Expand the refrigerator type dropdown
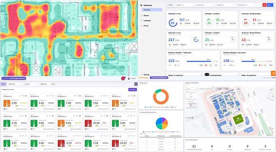This screenshot has width=276, height=152. tap(15, 84)
